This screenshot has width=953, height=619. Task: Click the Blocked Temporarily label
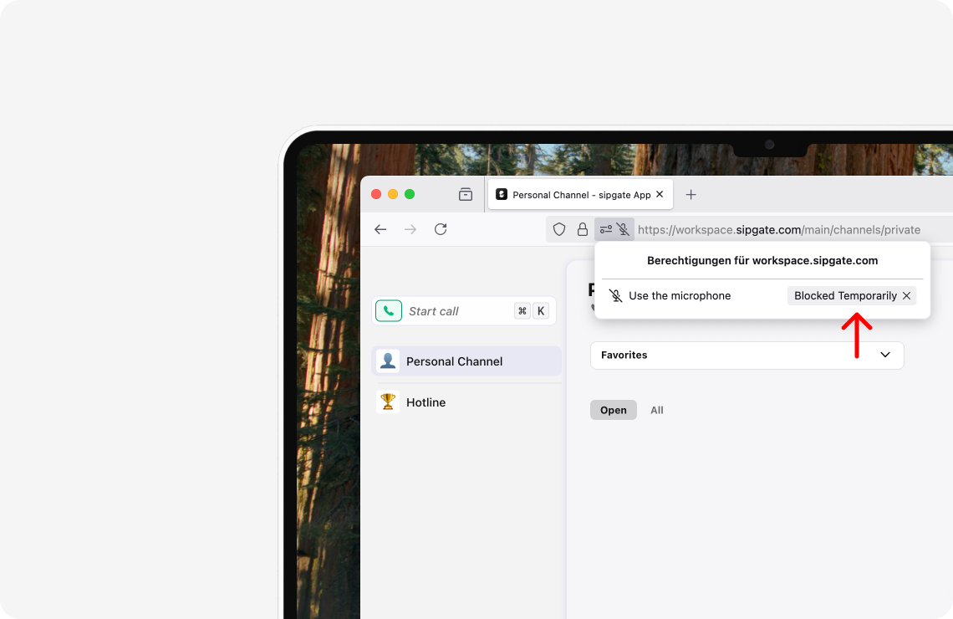845,295
